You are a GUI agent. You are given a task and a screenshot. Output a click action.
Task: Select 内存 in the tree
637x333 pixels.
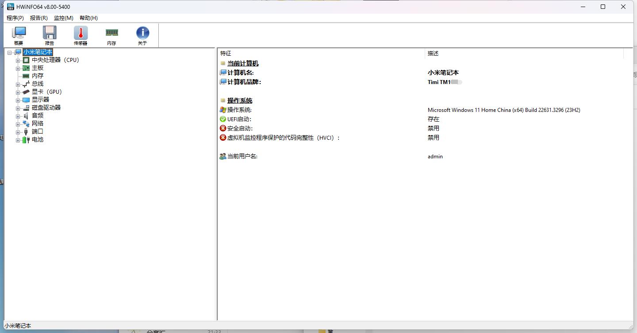coord(38,76)
